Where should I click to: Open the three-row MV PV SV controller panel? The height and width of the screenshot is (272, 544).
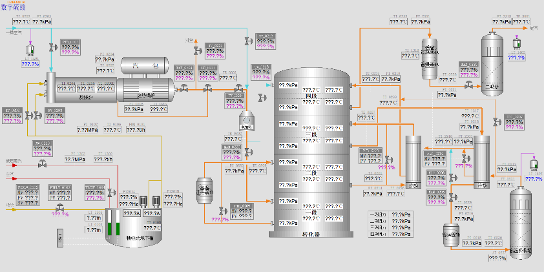point(27,193)
